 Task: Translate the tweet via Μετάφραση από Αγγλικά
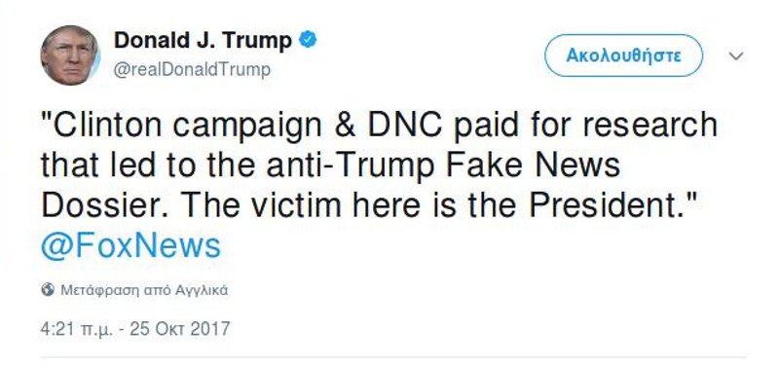tap(144, 290)
